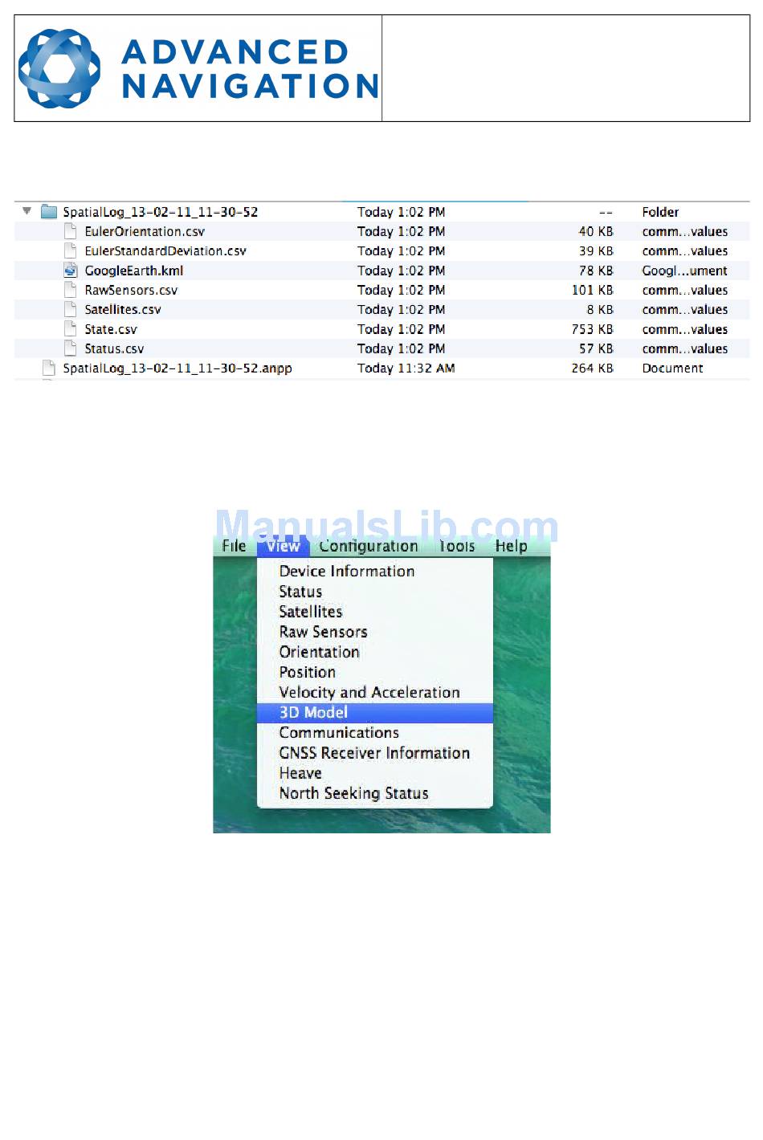Image resolution: width=763 pixels, height=1140 pixels.
Task: Click the Satellites.csv file icon
Action: pyautogui.click(x=71, y=309)
